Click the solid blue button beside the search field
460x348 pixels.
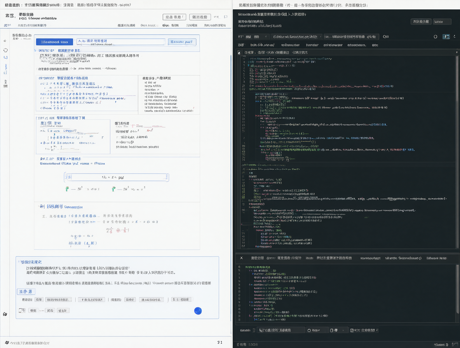click(54, 42)
